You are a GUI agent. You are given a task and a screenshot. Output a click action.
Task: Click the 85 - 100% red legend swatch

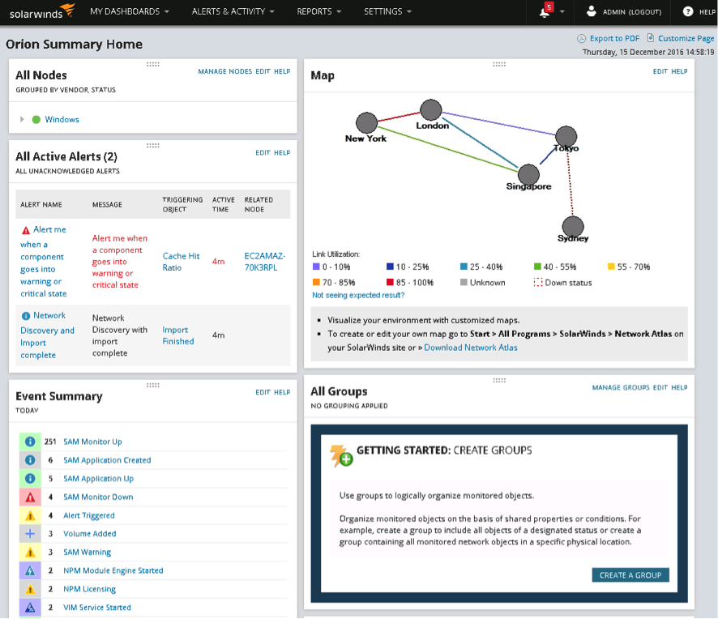click(390, 283)
